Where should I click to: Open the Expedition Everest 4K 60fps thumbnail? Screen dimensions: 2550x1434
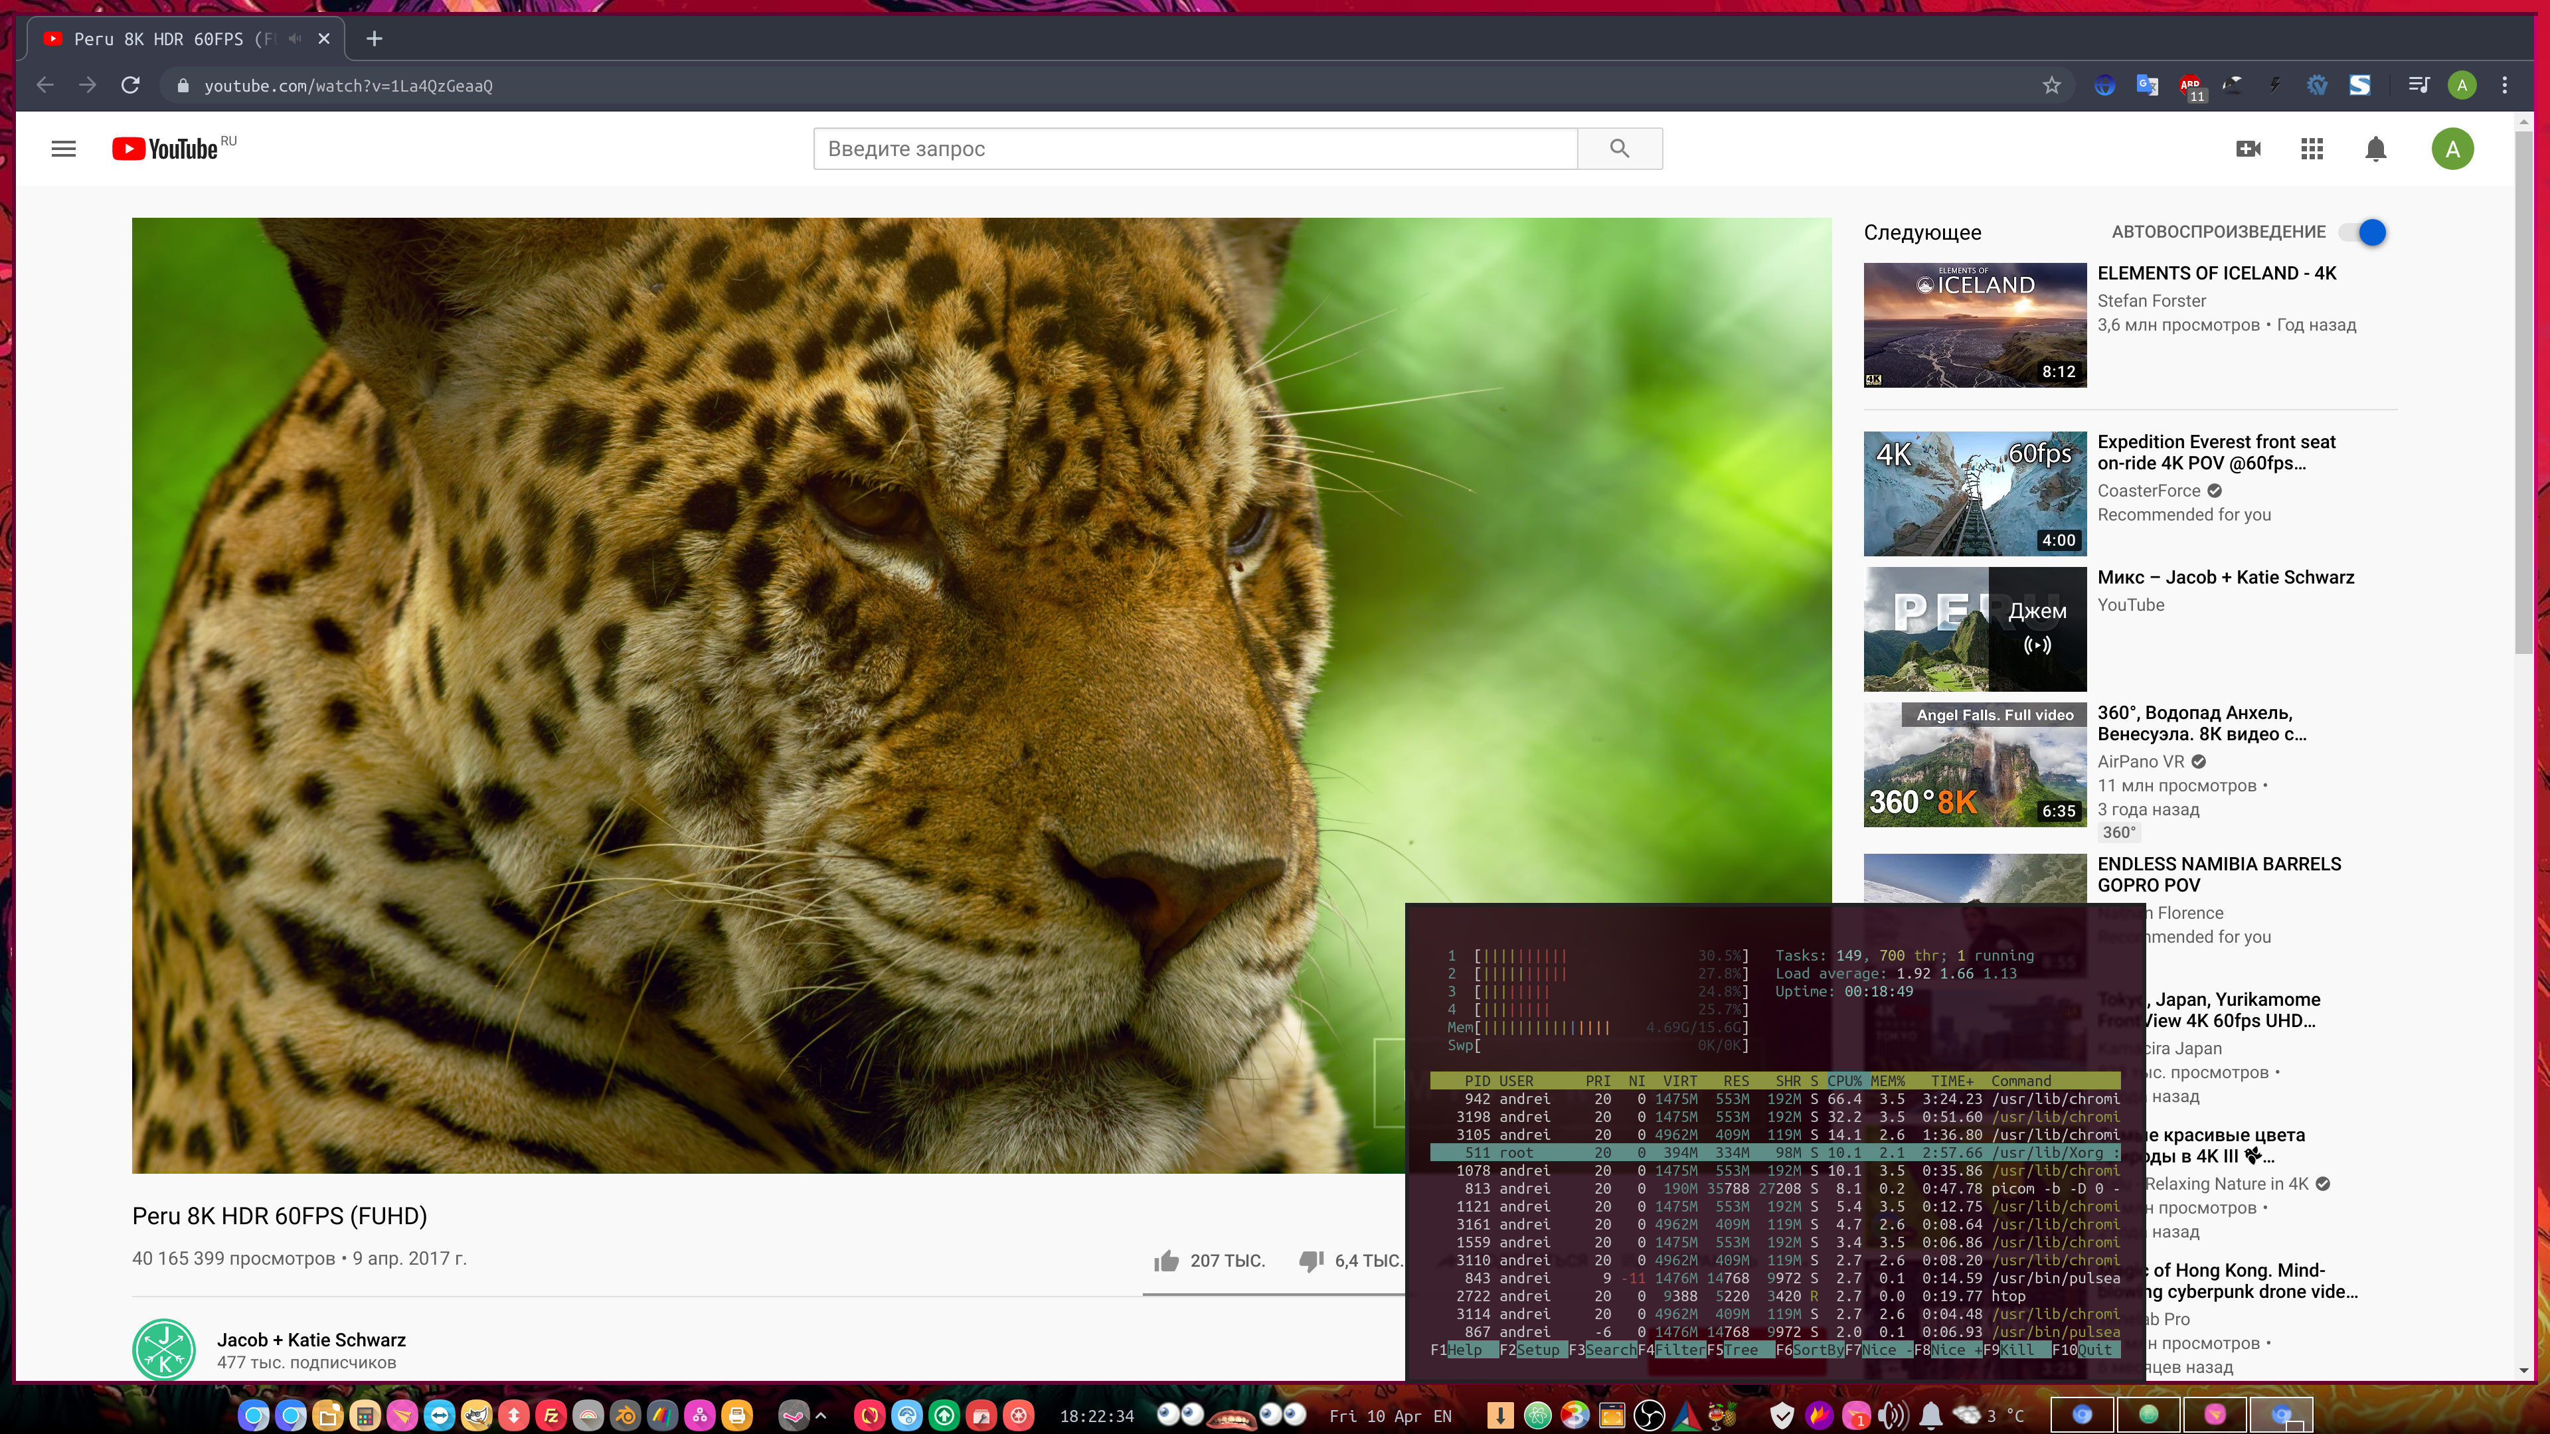click(x=1975, y=494)
